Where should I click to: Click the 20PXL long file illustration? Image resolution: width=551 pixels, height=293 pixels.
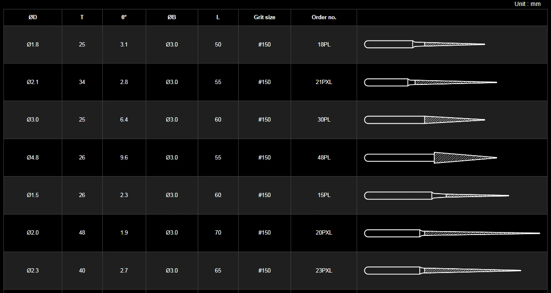pos(452,233)
